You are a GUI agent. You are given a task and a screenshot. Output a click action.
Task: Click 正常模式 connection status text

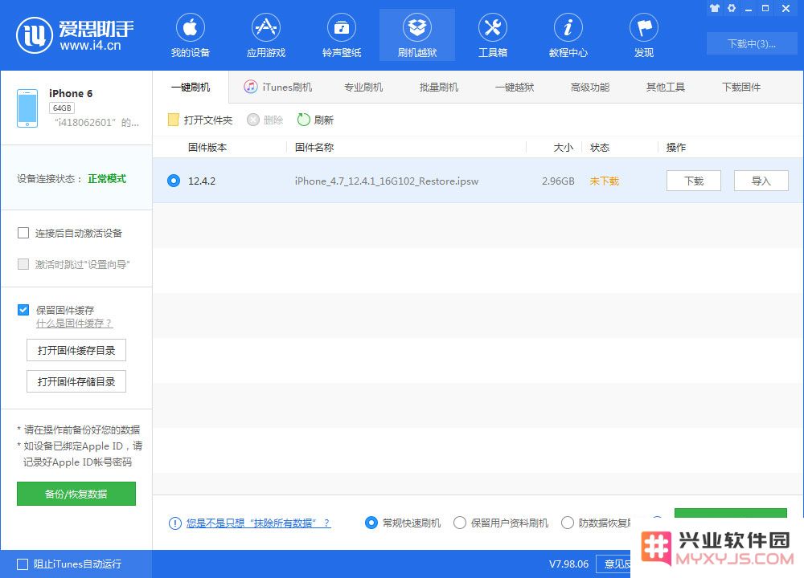[x=107, y=179]
